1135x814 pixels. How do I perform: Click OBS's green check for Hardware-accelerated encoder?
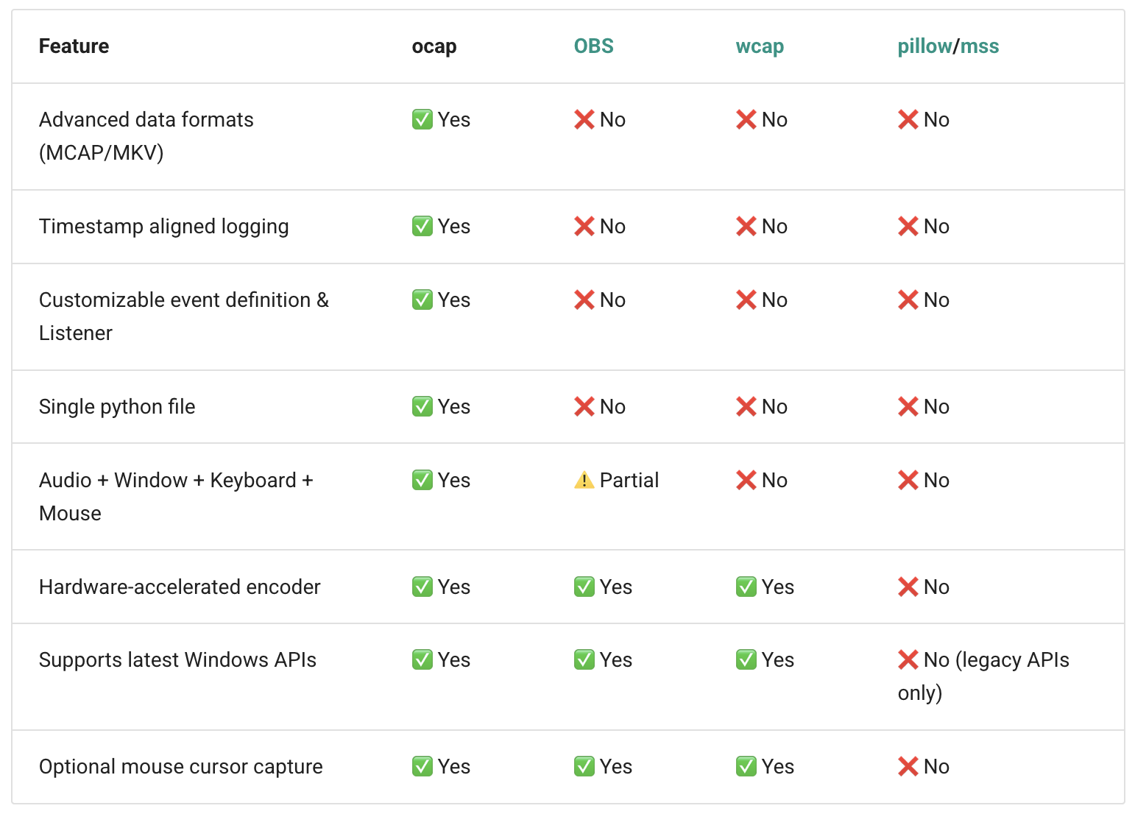click(584, 587)
